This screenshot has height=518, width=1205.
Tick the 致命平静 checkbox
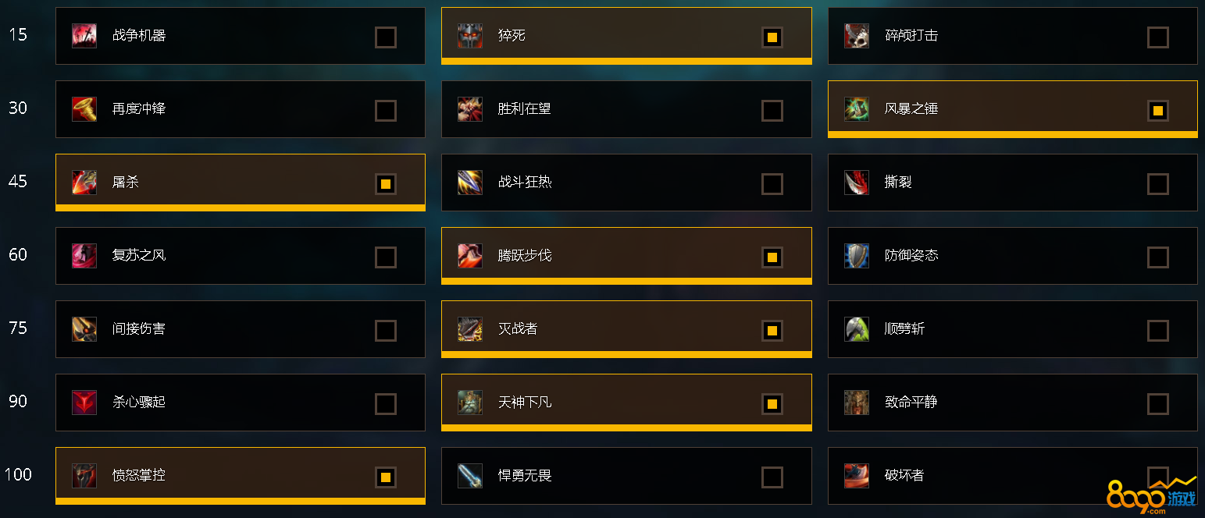tap(1158, 404)
